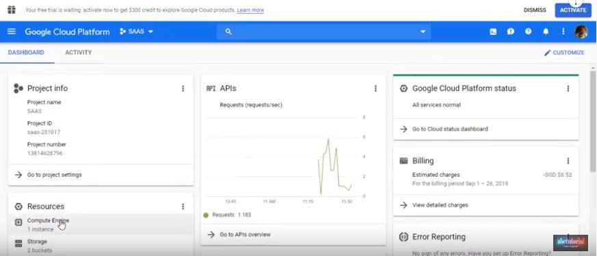Image resolution: width=597 pixels, height=256 pixels.
Task: Click the Resources hexagon icon
Action: [x=18, y=207]
